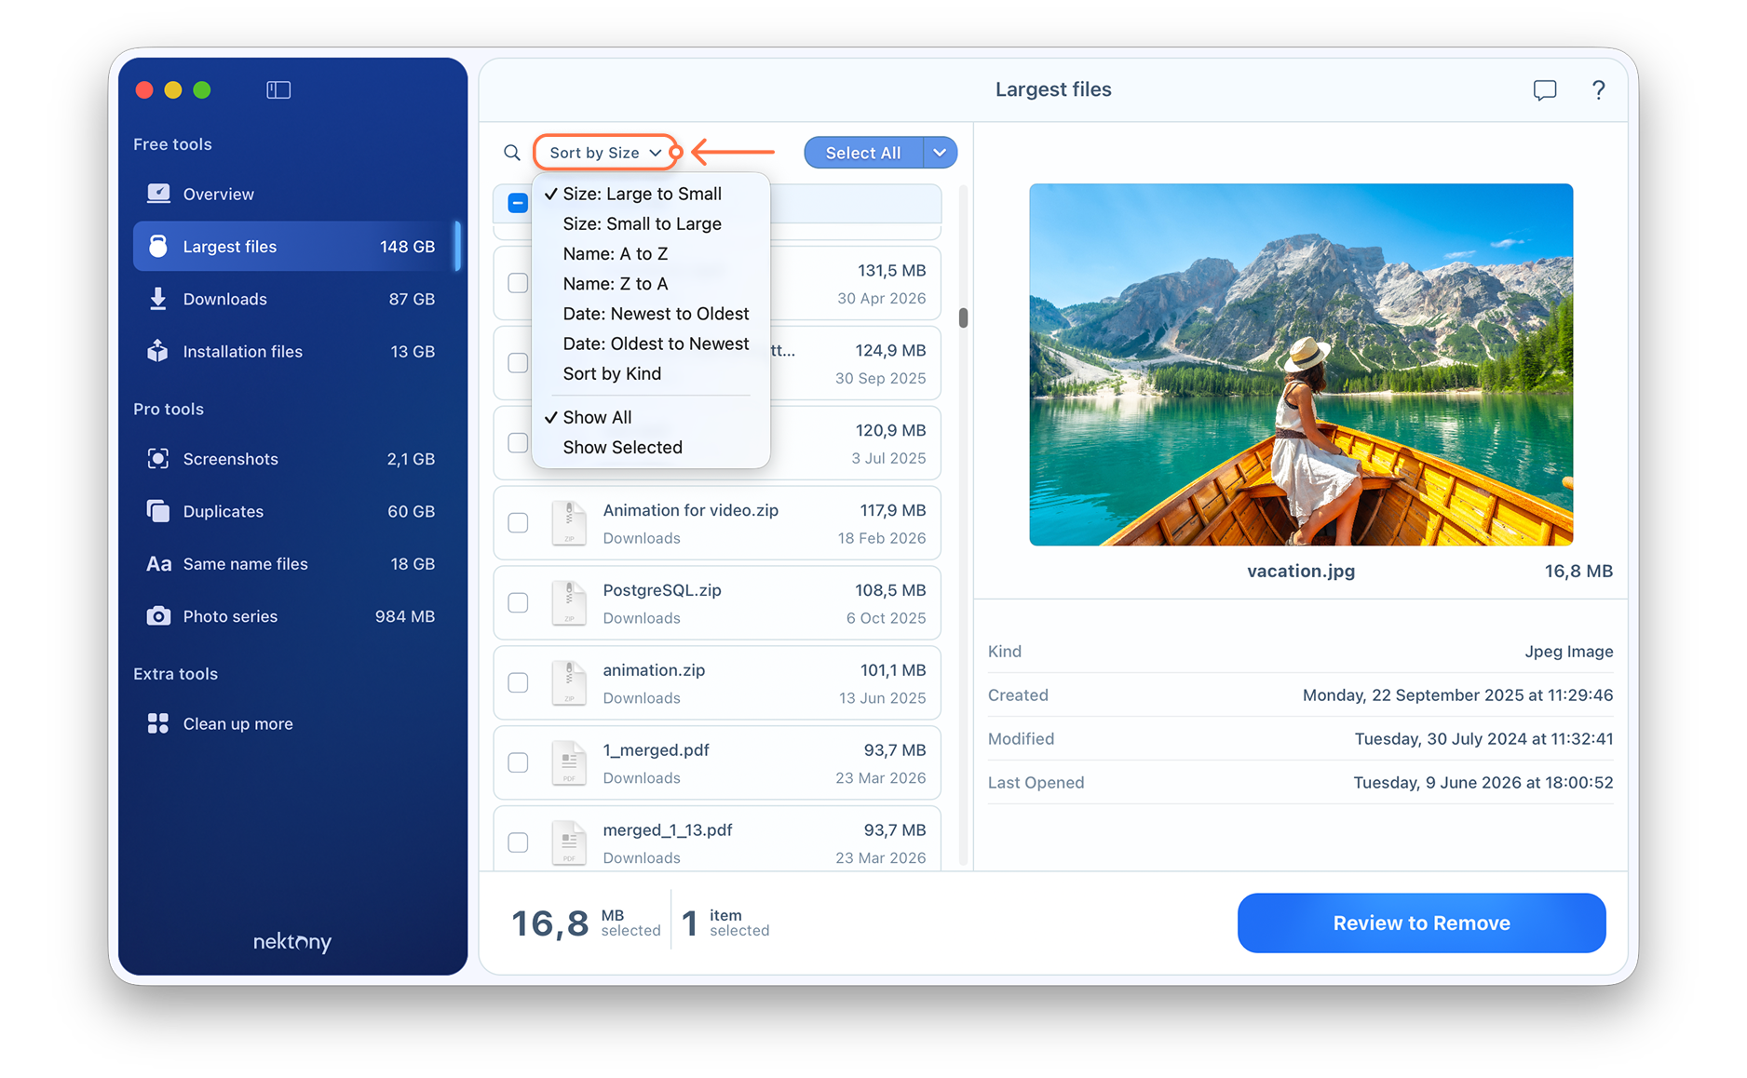The height and width of the screenshot is (1078, 1747).
Task: Click the Largest files weight icon
Action: [x=158, y=246]
